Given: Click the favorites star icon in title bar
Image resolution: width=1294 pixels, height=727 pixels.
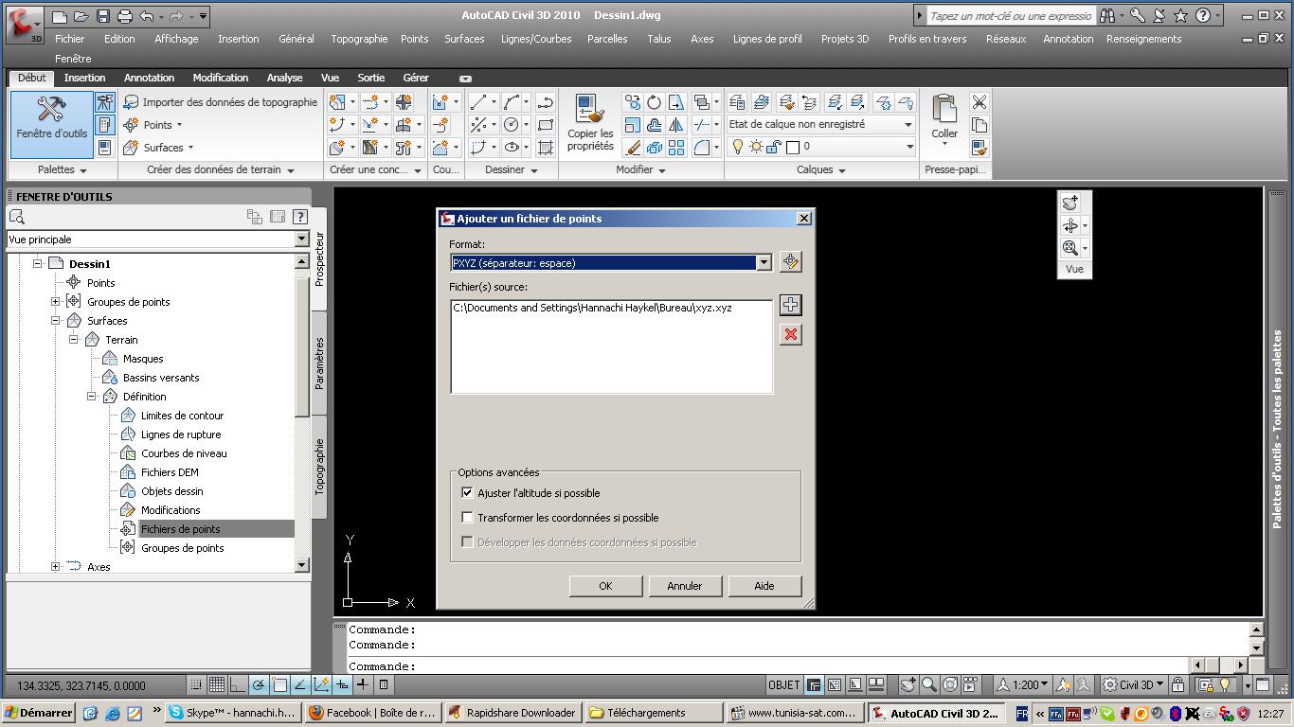Looking at the screenshot, I should [1180, 16].
